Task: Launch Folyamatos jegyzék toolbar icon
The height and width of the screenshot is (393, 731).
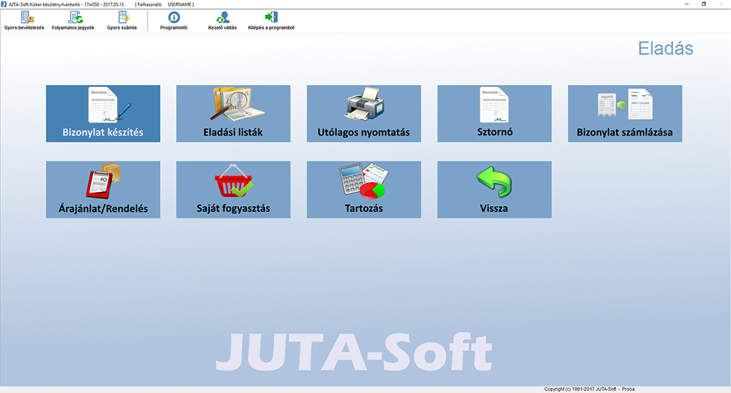Action: point(74,21)
